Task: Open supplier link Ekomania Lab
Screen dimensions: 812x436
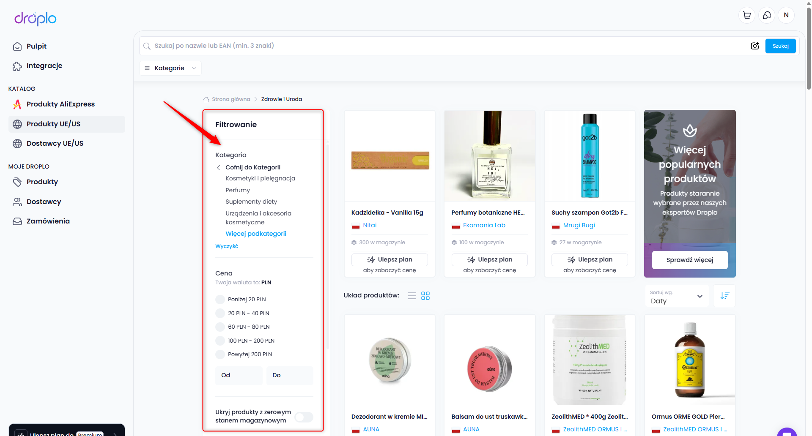Action: point(484,226)
